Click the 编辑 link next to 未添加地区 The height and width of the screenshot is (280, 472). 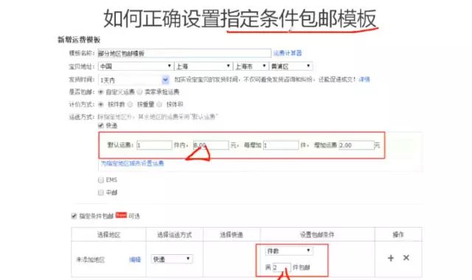[x=135, y=259]
